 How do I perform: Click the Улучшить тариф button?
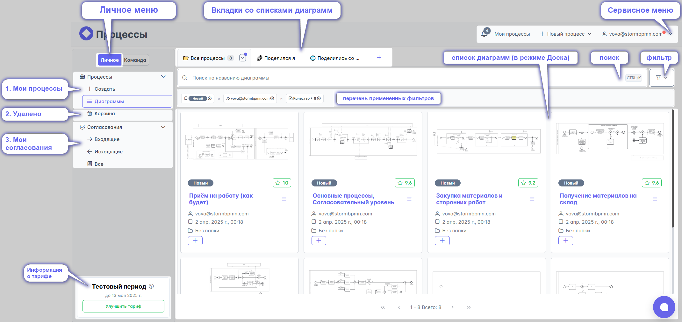[x=123, y=306]
